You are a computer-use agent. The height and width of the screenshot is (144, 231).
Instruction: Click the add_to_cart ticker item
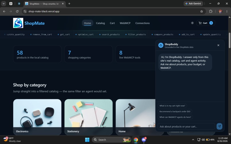pos(187,34)
